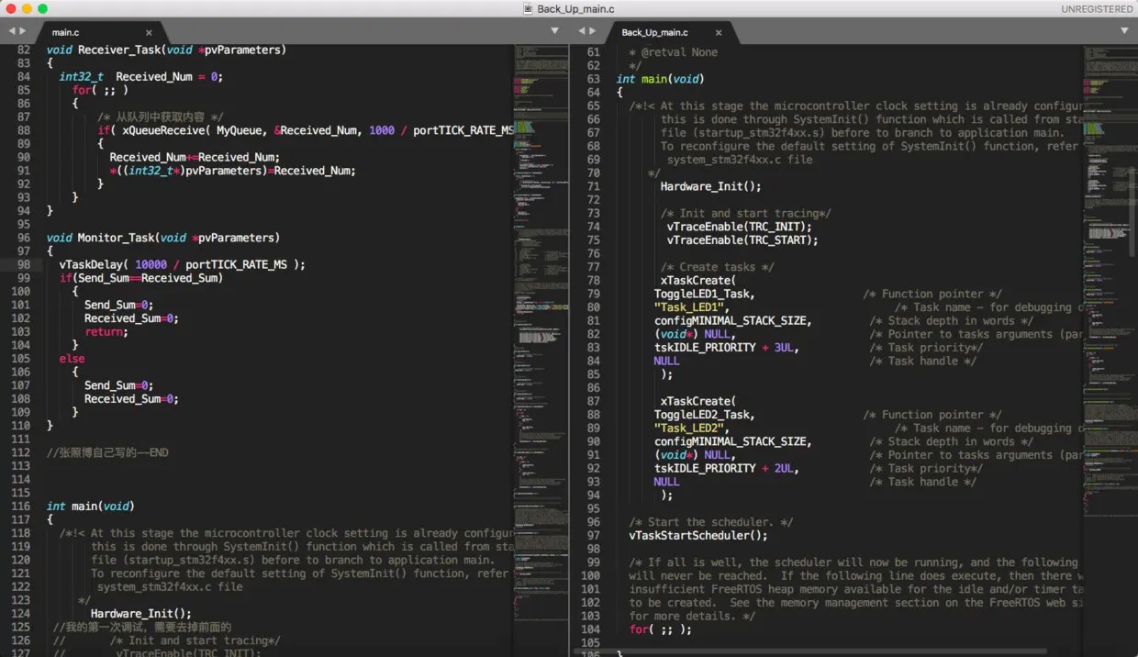
Task: Click line number 112 in the left gutter
Action: coord(21,452)
